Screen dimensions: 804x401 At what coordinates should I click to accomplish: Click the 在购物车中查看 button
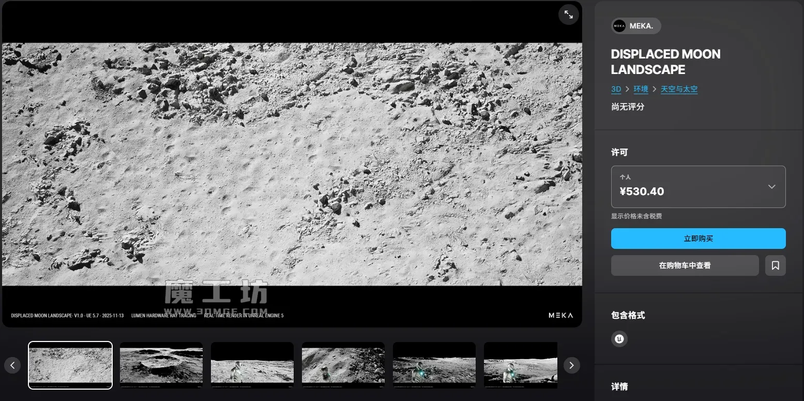pos(685,265)
